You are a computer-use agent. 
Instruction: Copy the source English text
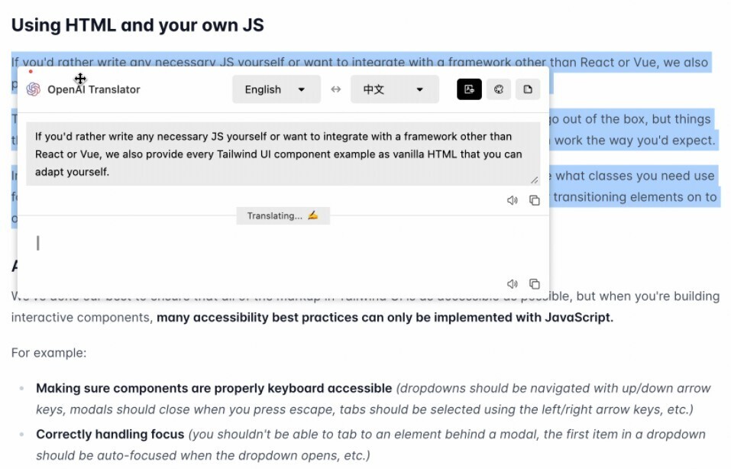[x=535, y=200]
